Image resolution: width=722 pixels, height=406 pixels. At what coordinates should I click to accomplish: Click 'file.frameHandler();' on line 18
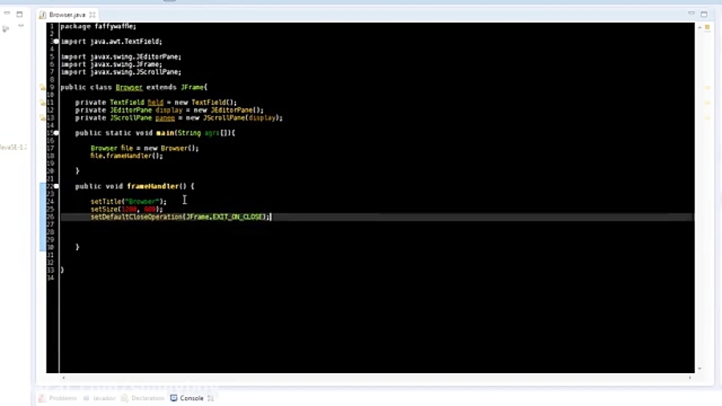point(127,156)
